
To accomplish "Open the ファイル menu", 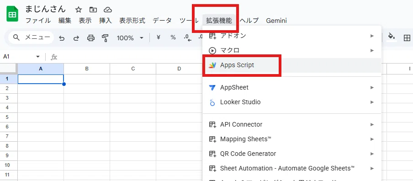I will click(x=38, y=21).
